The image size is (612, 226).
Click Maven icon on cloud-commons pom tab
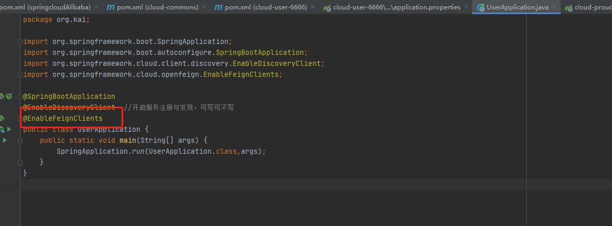click(x=111, y=7)
